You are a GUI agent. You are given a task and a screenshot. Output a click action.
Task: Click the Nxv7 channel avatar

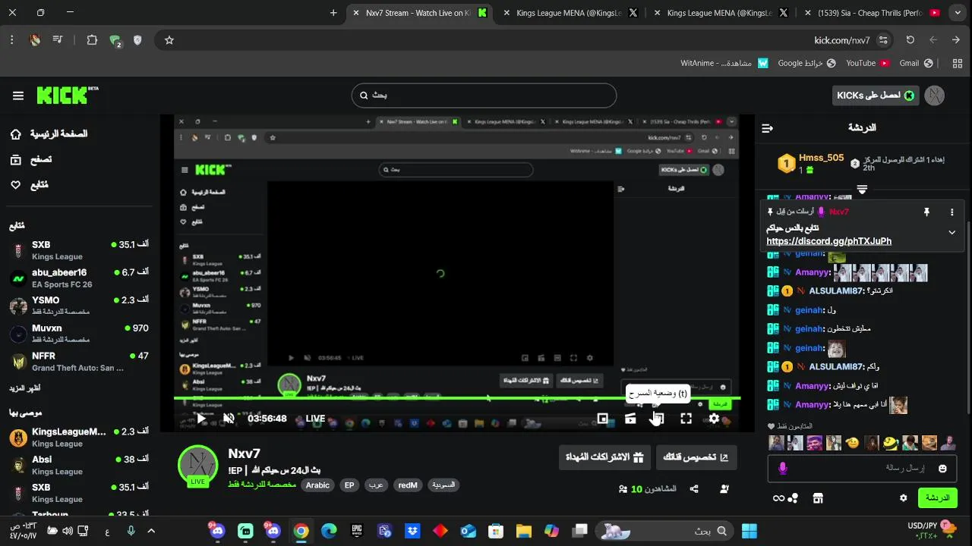(x=198, y=465)
